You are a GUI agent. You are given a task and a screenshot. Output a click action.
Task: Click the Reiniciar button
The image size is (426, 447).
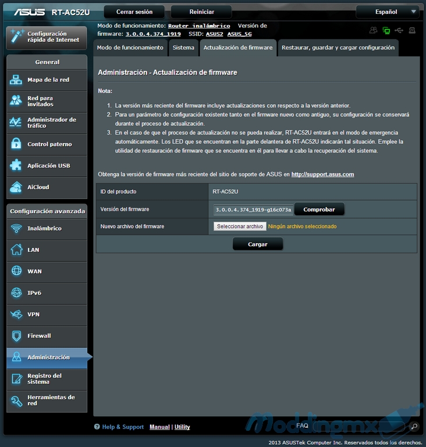(201, 12)
